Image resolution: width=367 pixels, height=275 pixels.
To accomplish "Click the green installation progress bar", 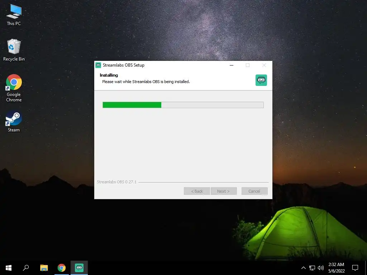I will 183,105.
